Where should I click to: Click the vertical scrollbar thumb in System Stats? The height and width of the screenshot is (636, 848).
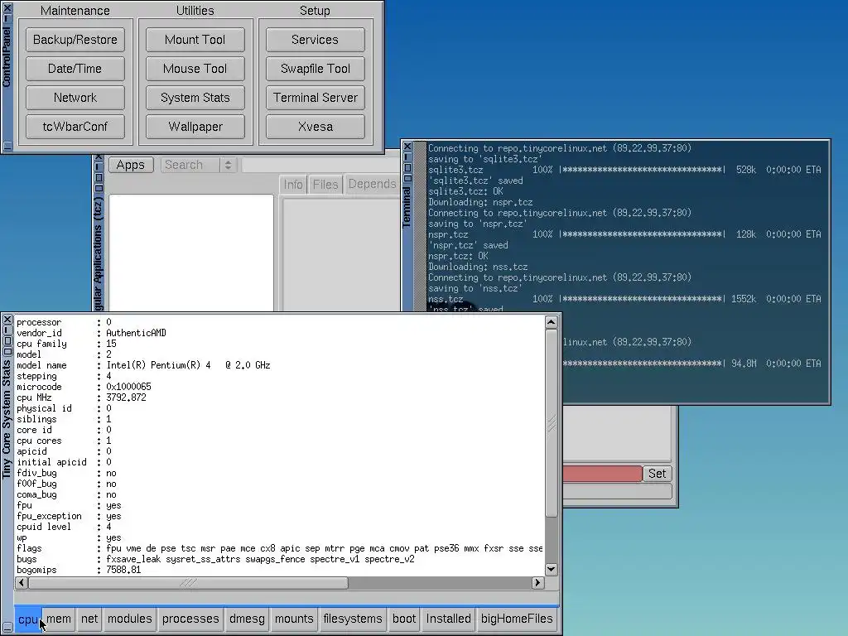point(551,423)
